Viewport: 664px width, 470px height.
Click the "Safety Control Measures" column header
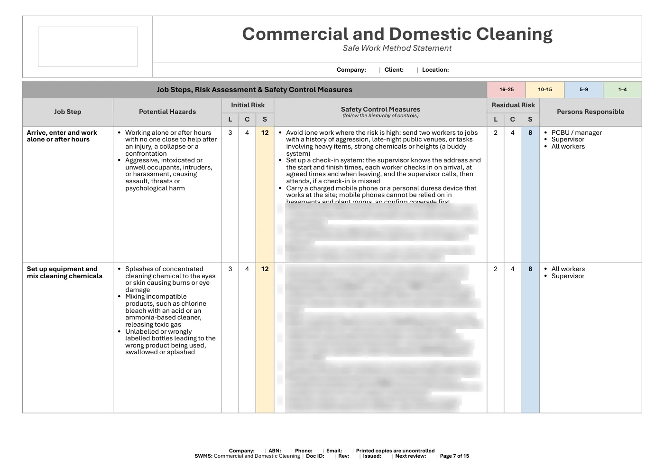pyautogui.click(x=380, y=109)
